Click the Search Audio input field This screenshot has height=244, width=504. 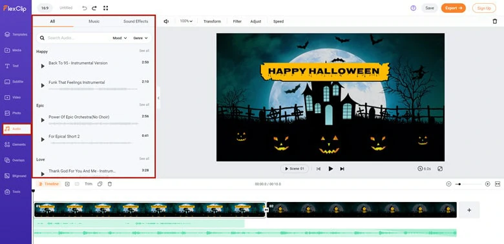point(77,38)
